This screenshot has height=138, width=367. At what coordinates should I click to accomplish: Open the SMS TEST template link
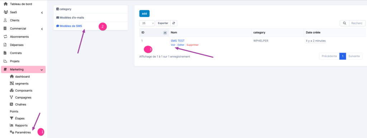coord(178,41)
